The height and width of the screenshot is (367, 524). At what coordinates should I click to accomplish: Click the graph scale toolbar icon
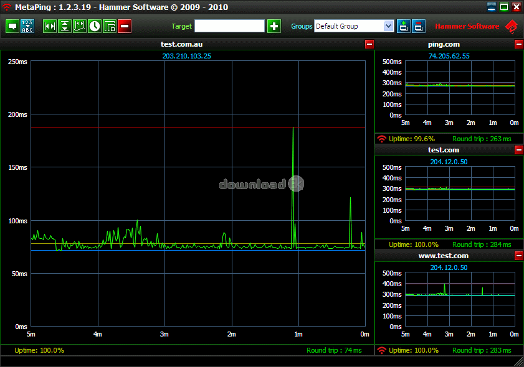tap(80, 26)
